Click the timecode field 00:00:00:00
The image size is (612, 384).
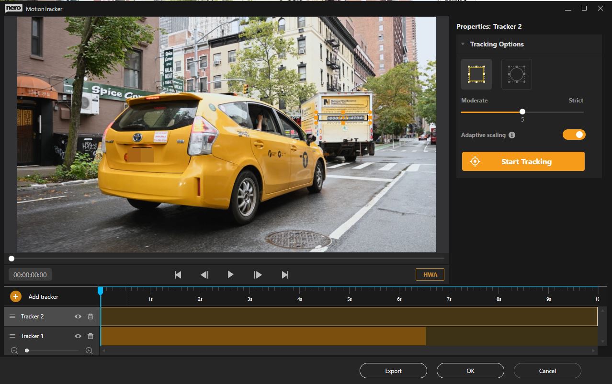pyautogui.click(x=30, y=275)
